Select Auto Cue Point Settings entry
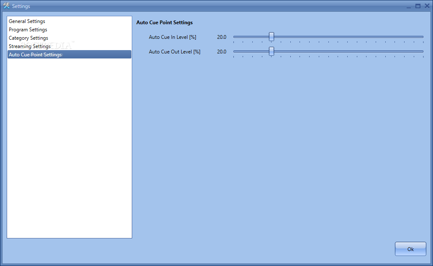The image size is (433, 266). [x=69, y=54]
